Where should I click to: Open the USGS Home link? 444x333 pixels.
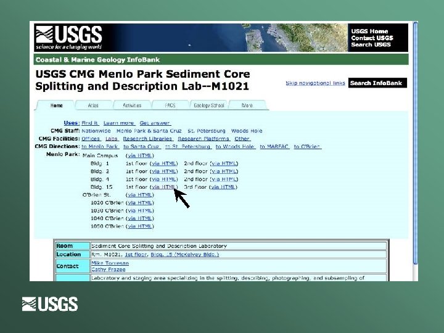(x=369, y=31)
